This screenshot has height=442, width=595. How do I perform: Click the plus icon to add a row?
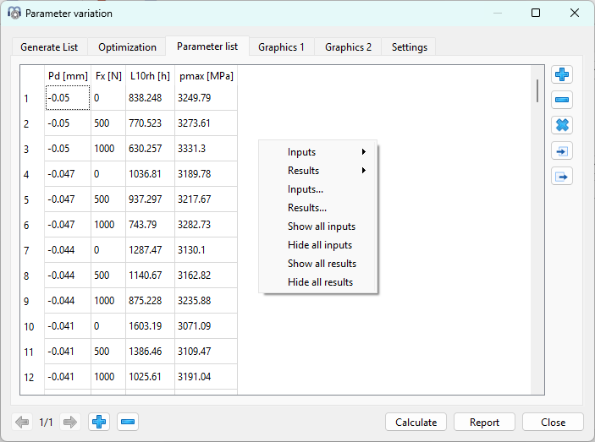tap(562, 75)
